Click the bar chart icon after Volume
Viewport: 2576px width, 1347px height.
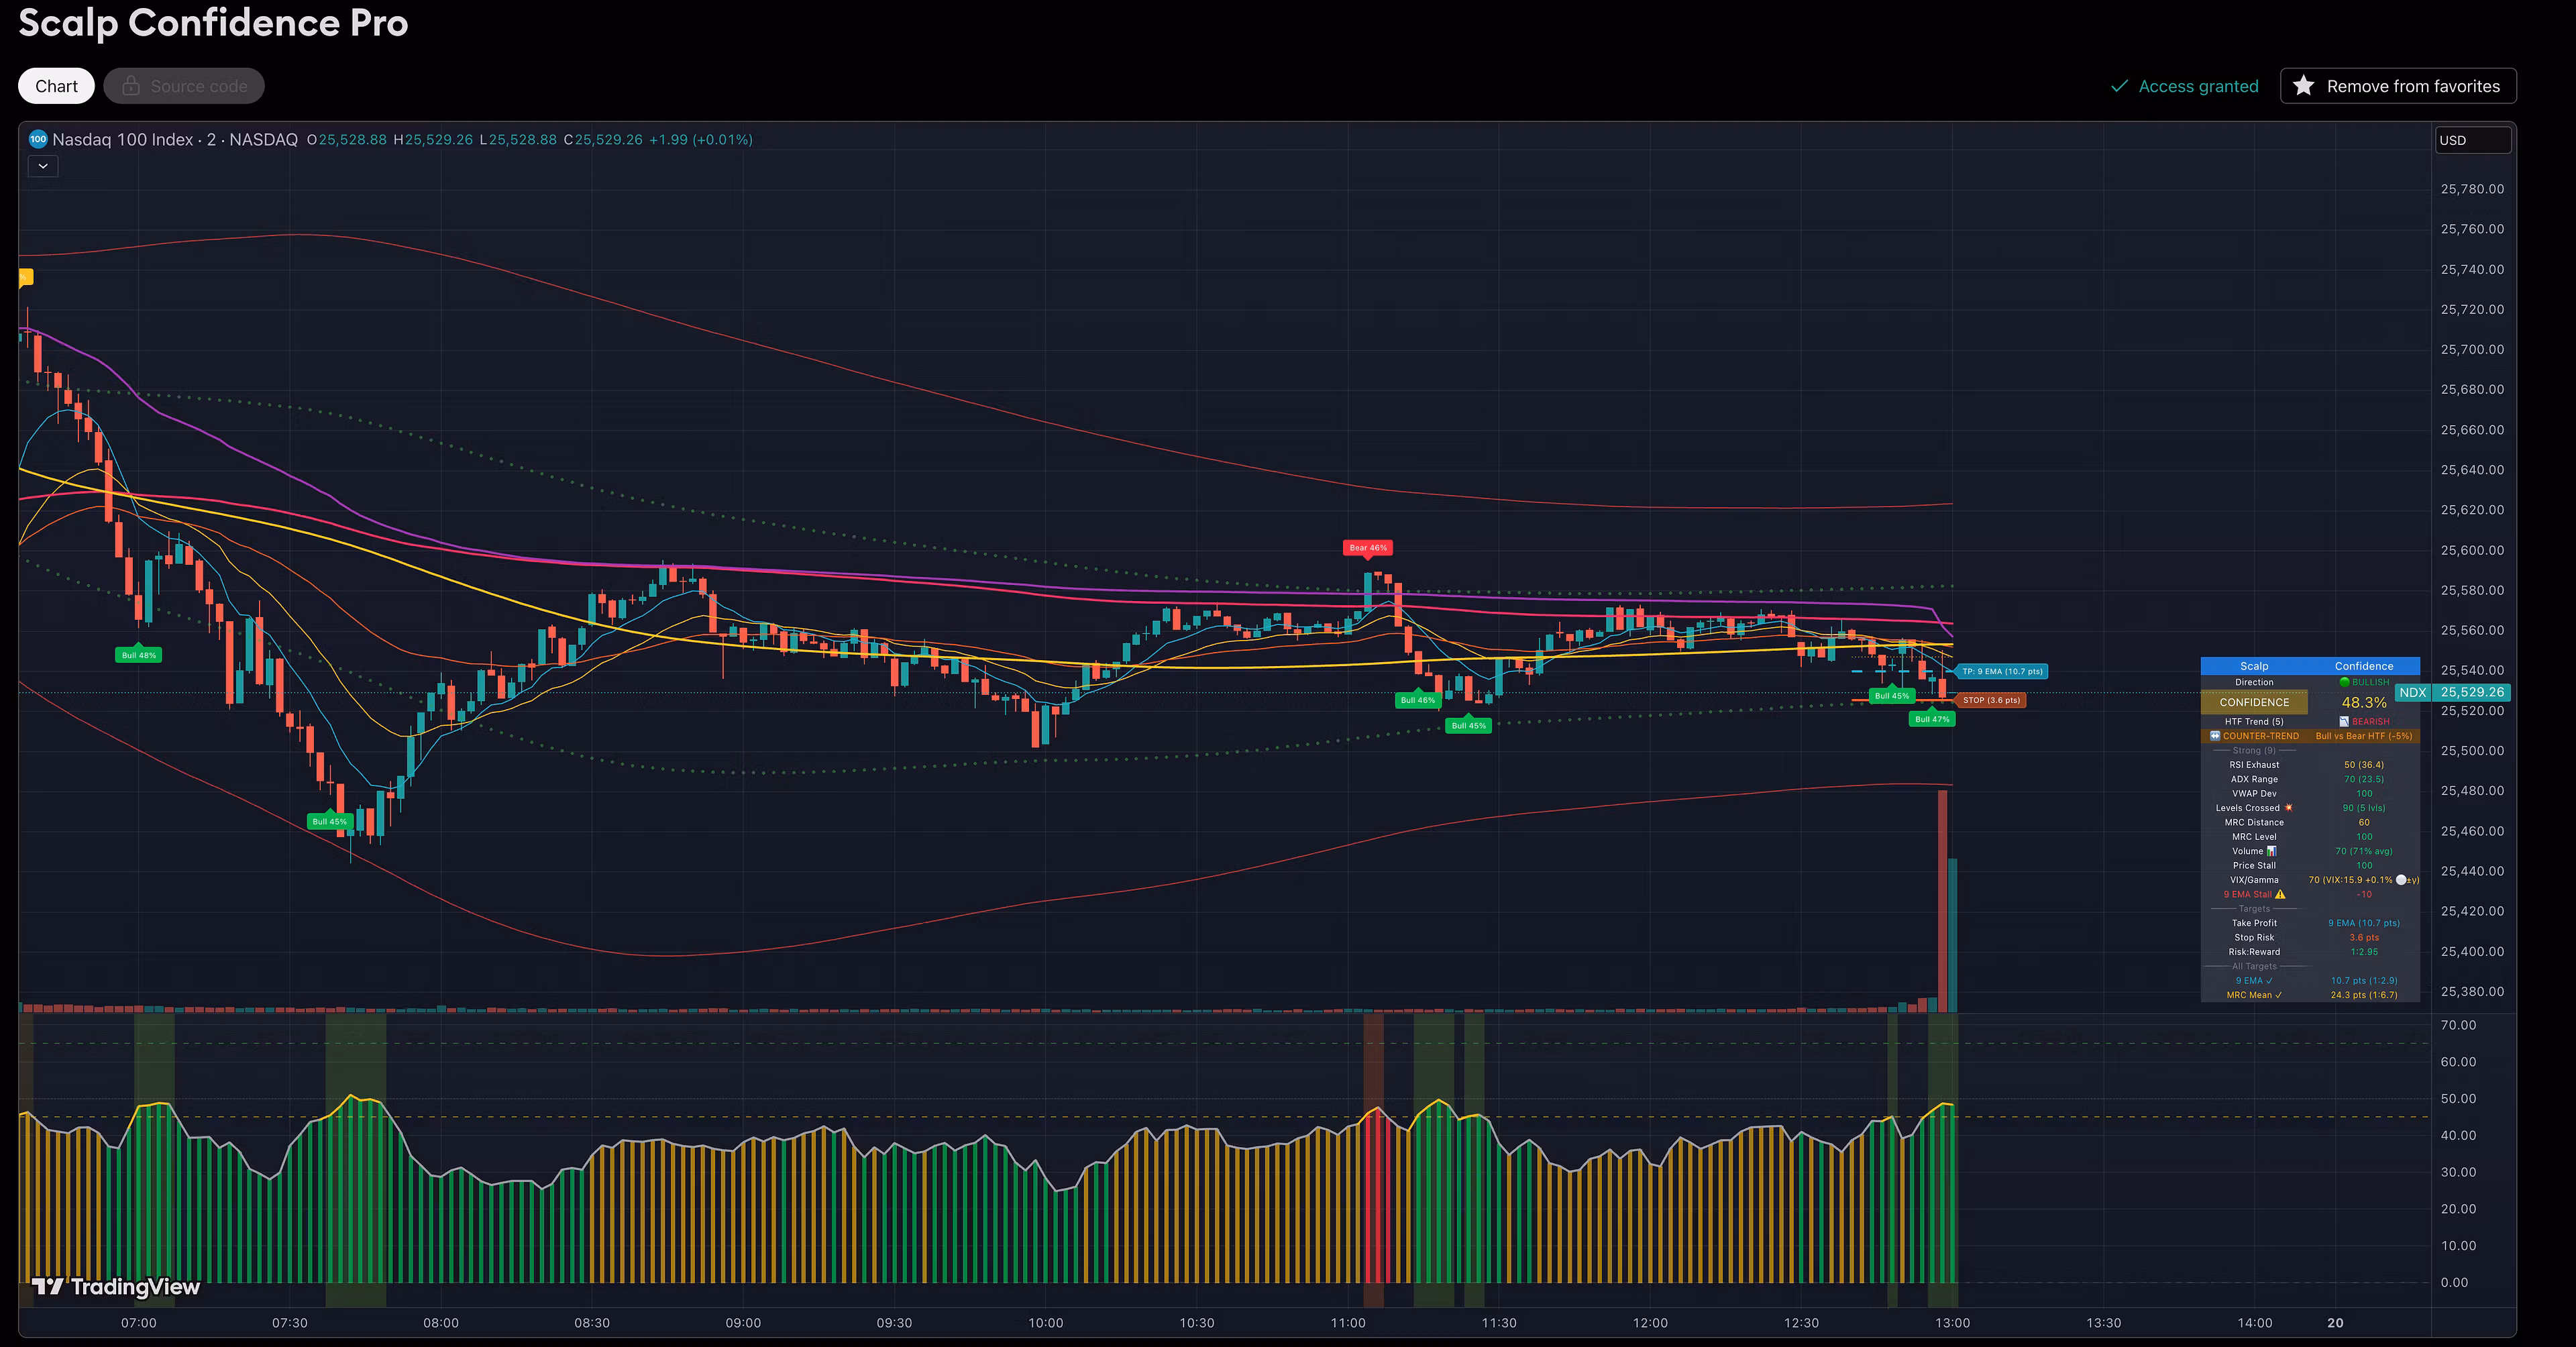click(x=2271, y=851)
